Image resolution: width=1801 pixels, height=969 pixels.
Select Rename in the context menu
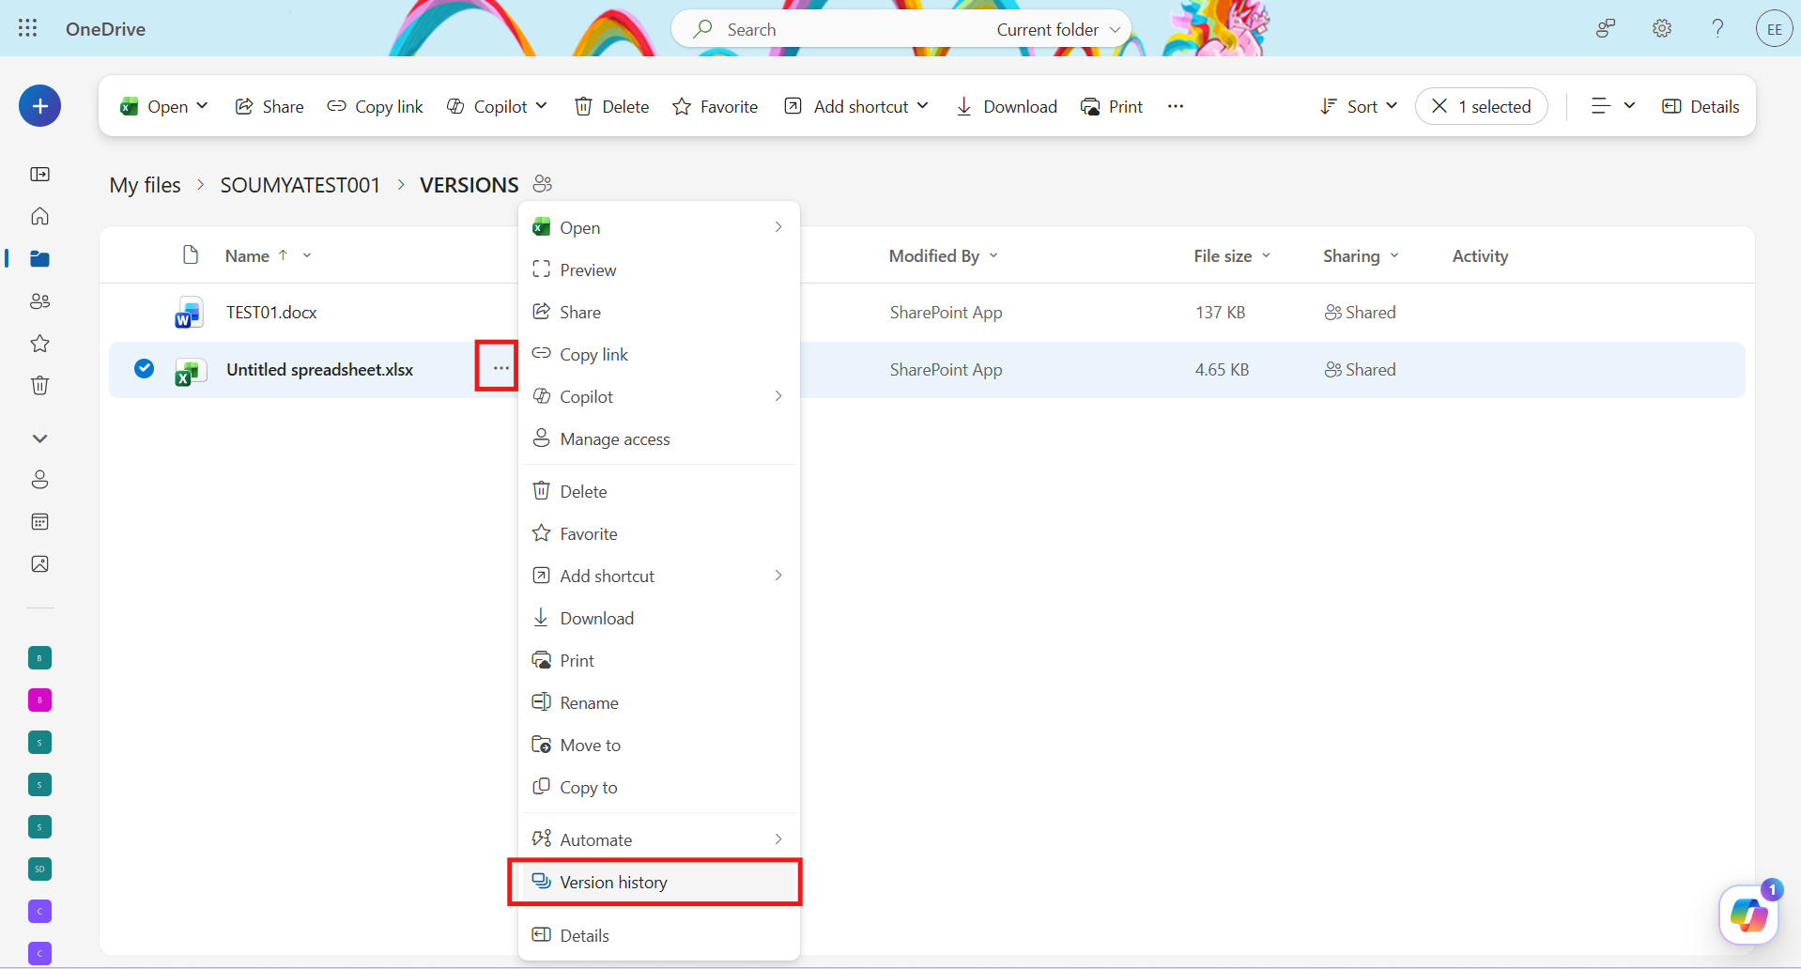coord(658,702)
